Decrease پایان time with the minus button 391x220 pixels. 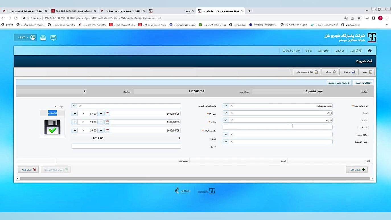(101, 122)
